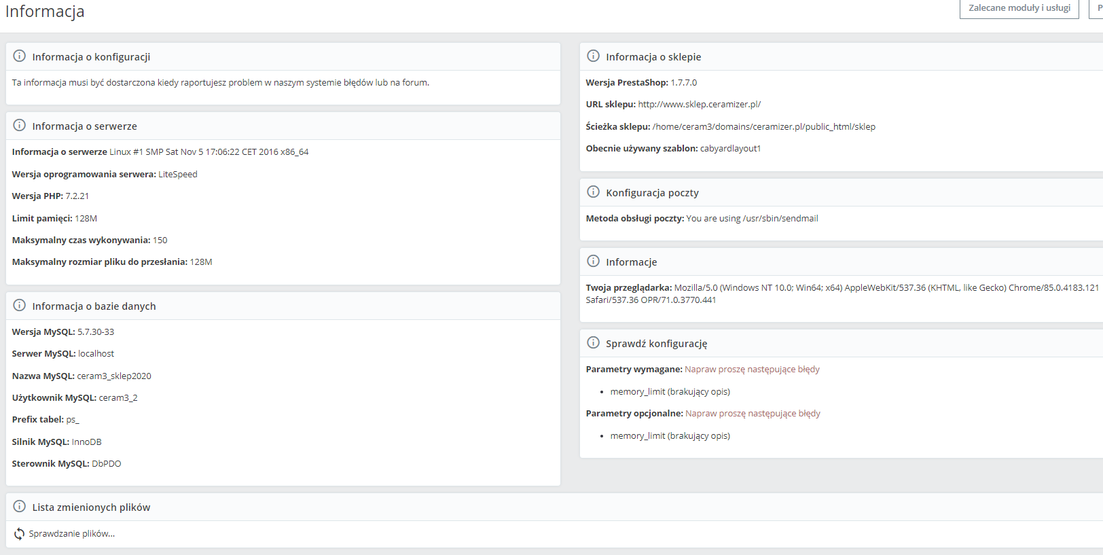Click info icon beside Informacja o bazie danych
The image size is (1103, 555).
click(x=20, y=306)
